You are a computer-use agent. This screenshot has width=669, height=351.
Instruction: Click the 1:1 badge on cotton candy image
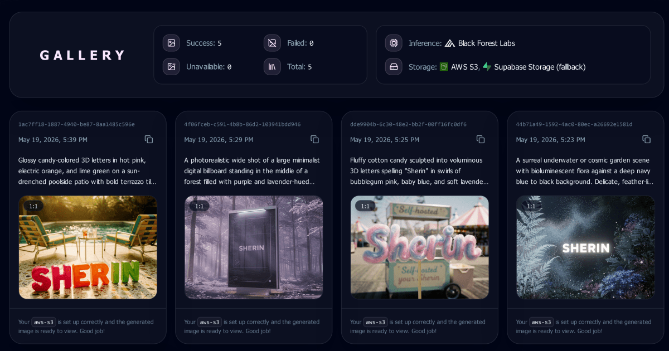[365, 206]
